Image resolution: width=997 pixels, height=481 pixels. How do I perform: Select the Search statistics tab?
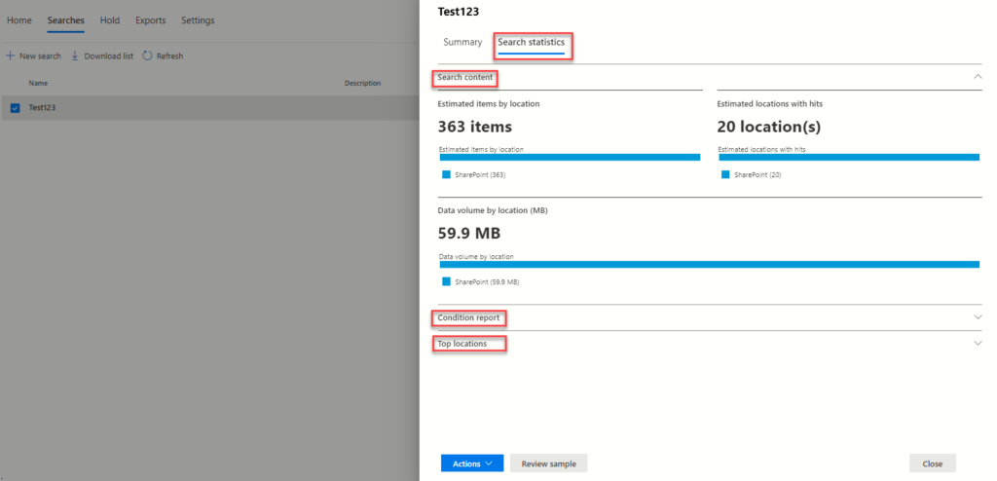(531, 43)
